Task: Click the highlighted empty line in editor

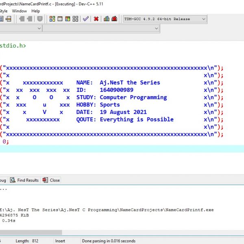Action: pos(122,149)
